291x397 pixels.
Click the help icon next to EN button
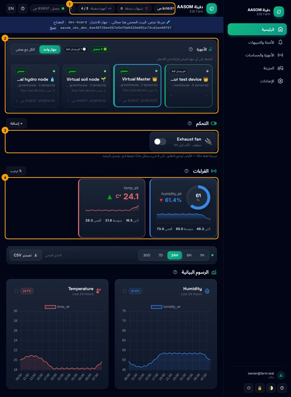[23, 8]
